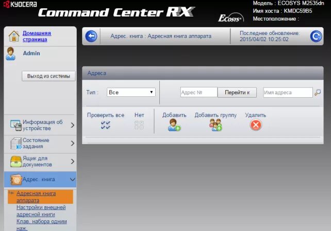This screenshot has height=231, width=331.
Task: Click the Добавить группу label
Action: click(x=216, y=115)
